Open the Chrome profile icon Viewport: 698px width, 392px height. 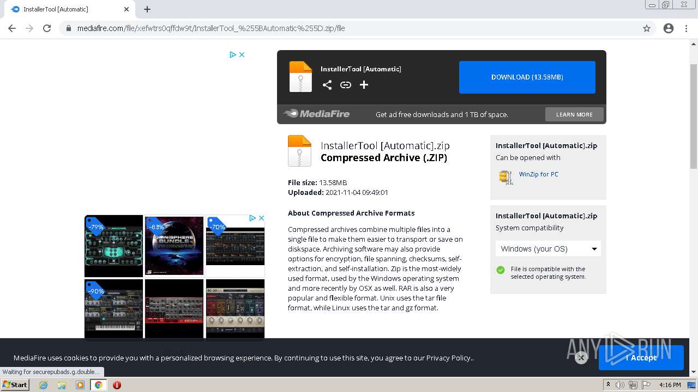tap(669, 28)
